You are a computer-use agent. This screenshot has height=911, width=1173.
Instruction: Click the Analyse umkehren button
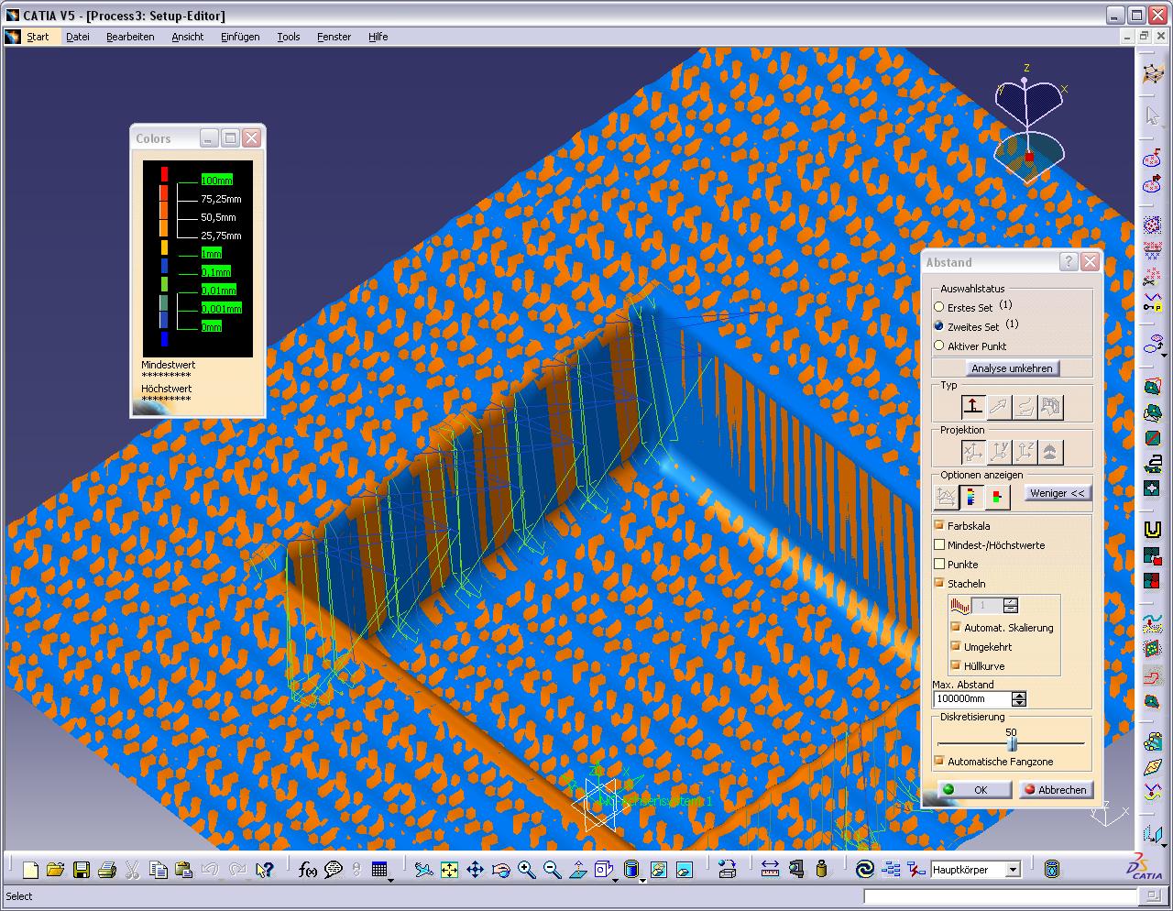pos(1012,368)
